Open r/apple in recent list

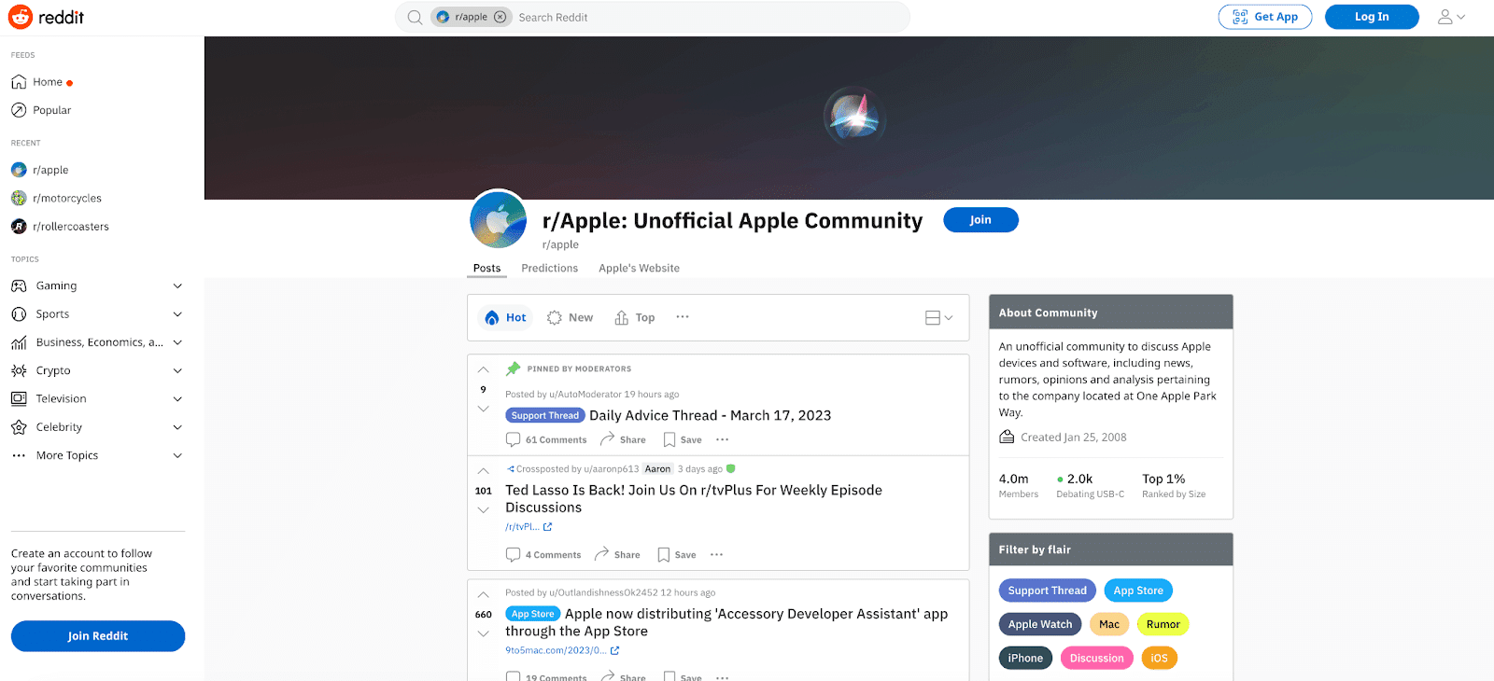40,170
